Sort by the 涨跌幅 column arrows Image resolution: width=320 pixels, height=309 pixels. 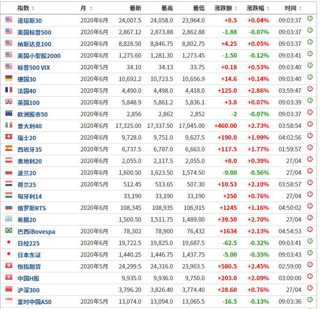[x=268, y=8]
